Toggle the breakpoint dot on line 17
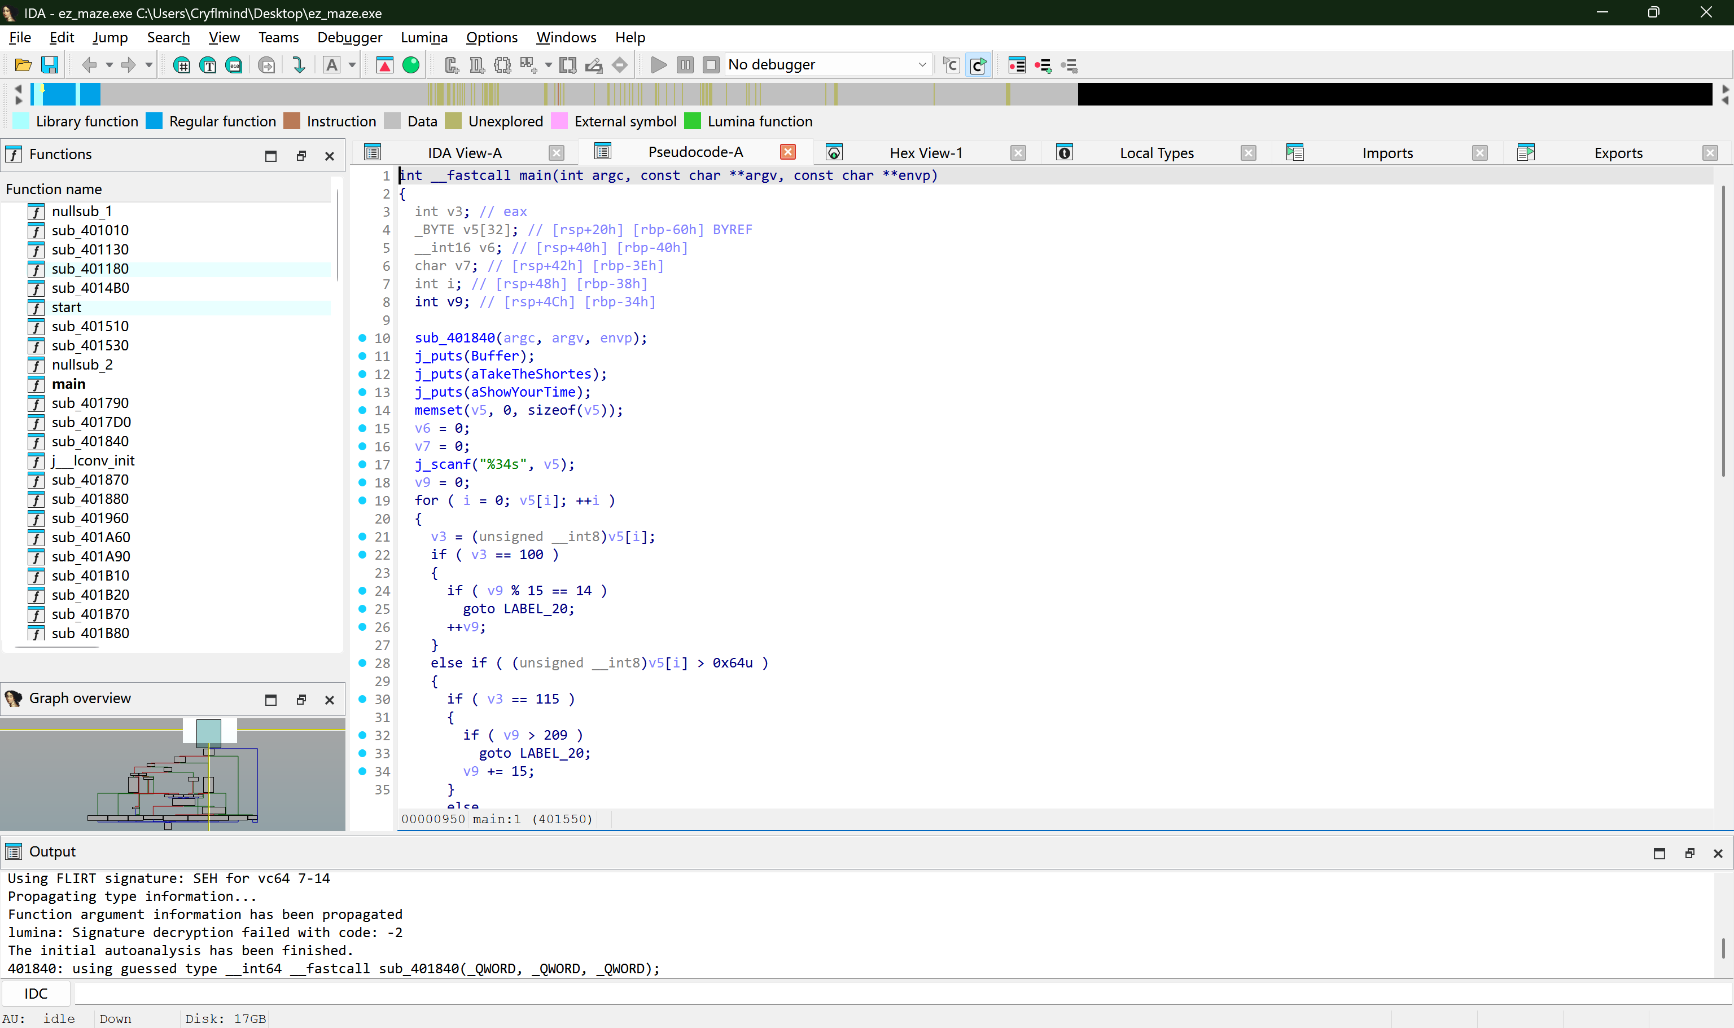This screenshot has height=1028, width=1734. tap(363, 465)
